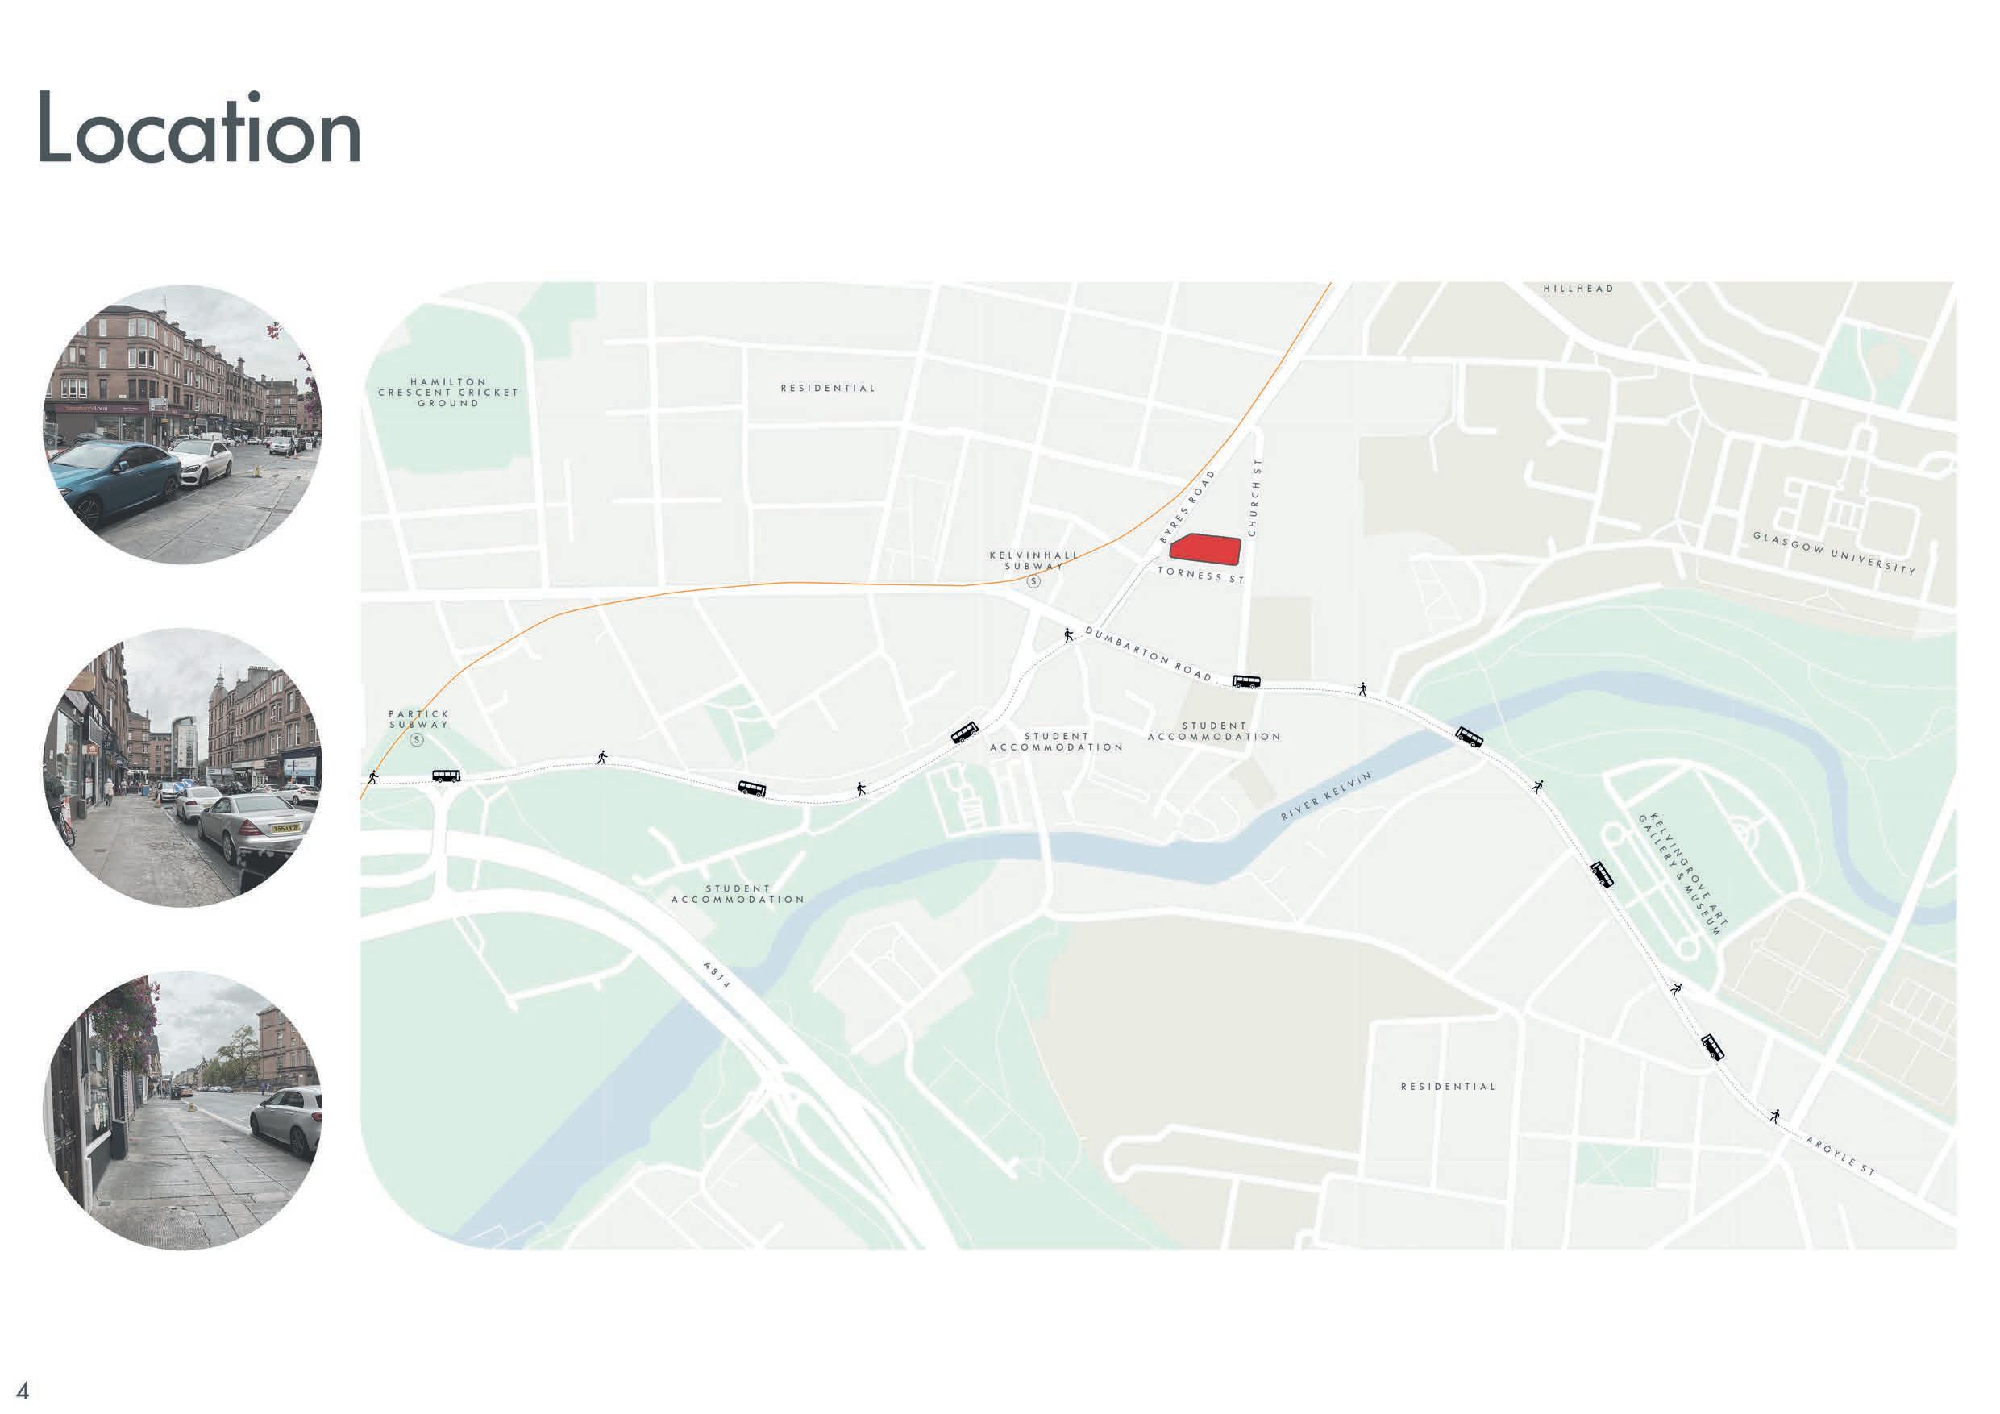The height and width of the screenshot is (1414, 2000).
Task: Open the bottom circular photo of pavement
Action: pyautogui.click(x=183, y=1111)
